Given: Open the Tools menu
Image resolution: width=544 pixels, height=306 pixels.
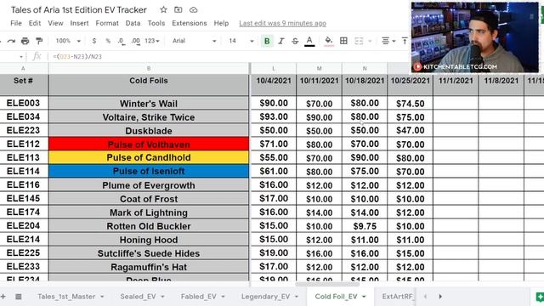Looking at the screenshot, I should click(156, 23).
